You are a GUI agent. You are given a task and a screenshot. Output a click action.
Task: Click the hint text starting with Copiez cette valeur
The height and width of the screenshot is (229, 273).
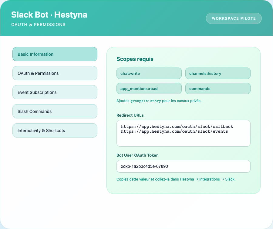176,179
